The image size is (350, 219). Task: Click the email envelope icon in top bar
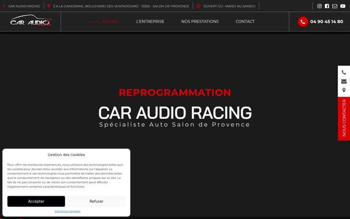tap(334, 6)
